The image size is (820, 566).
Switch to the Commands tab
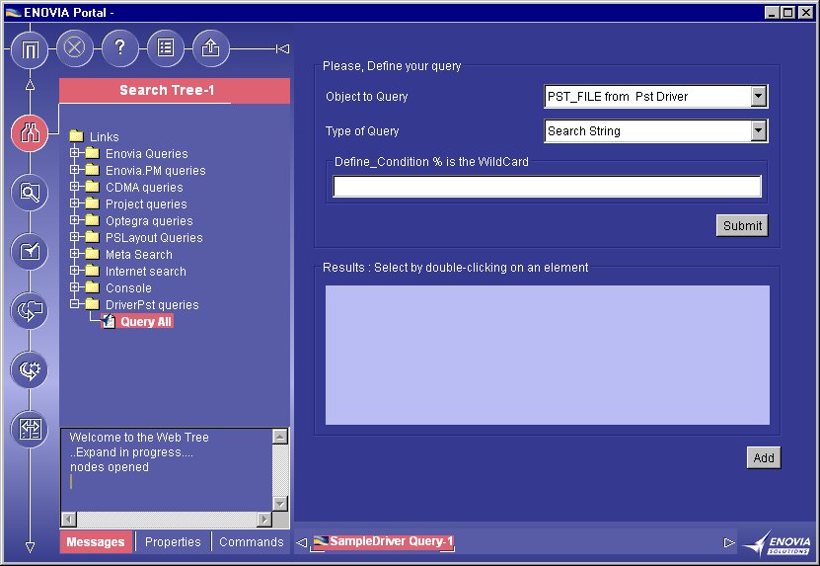(x=251, y=542)
